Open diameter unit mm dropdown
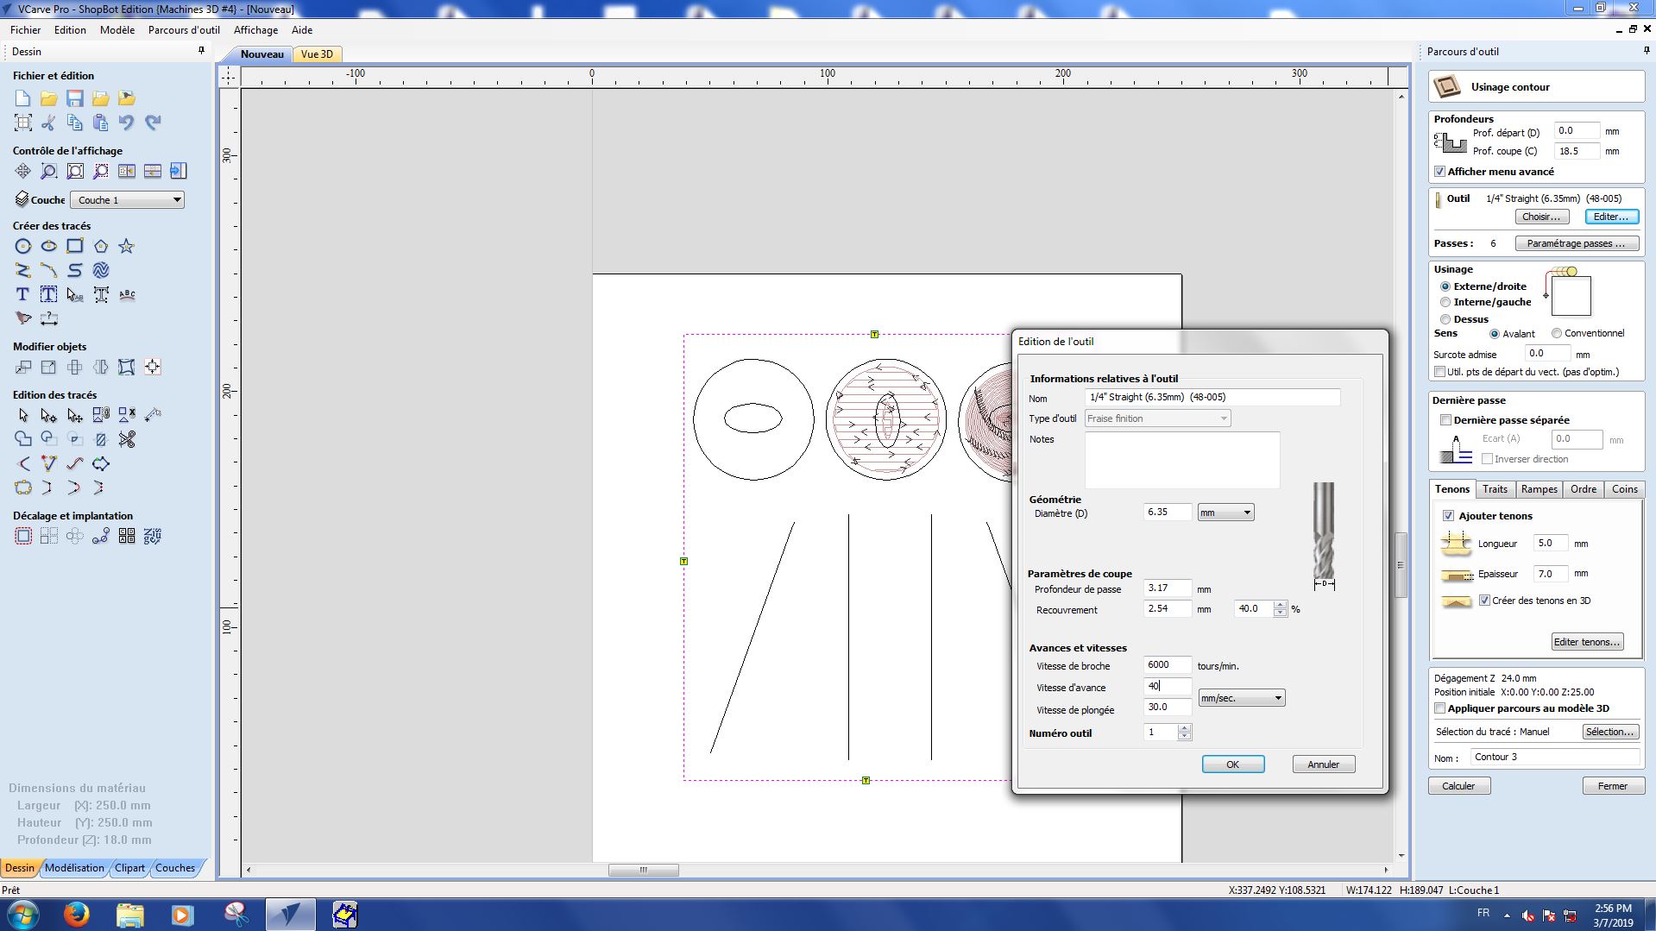1656x931 pixels. tap(1225, 513)
